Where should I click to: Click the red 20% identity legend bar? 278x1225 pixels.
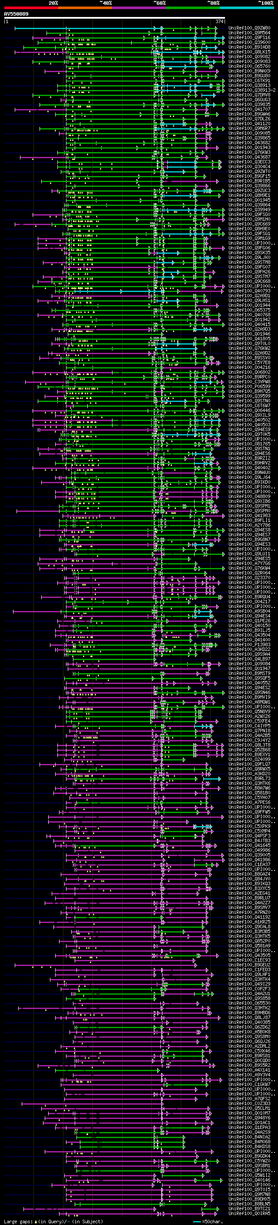point(31,8)
